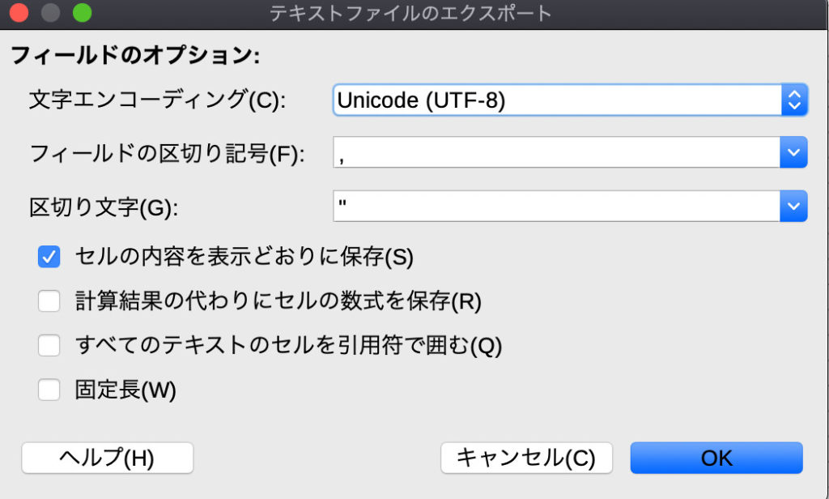
Task: Click the 文字エンコーディング(C) label
Action: 158,100
